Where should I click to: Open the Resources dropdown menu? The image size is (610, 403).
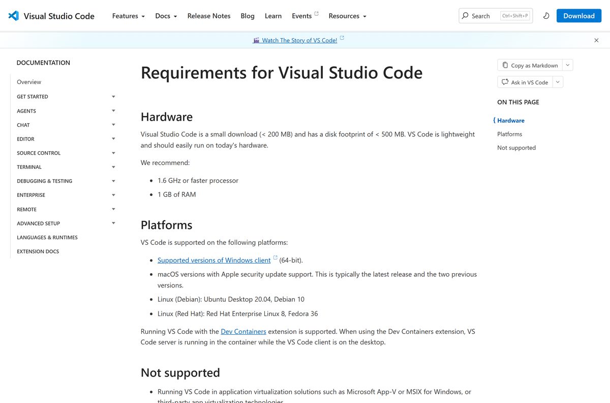(348, 16)
